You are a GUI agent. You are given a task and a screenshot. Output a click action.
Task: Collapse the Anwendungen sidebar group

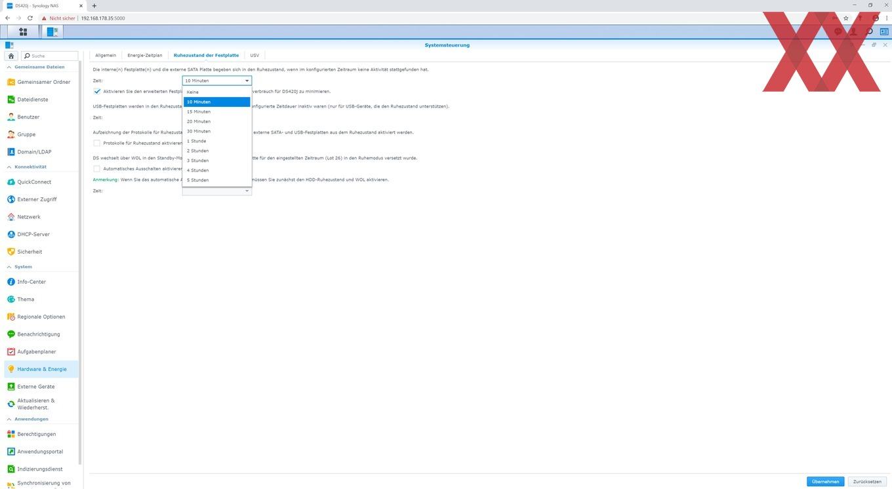9,419
